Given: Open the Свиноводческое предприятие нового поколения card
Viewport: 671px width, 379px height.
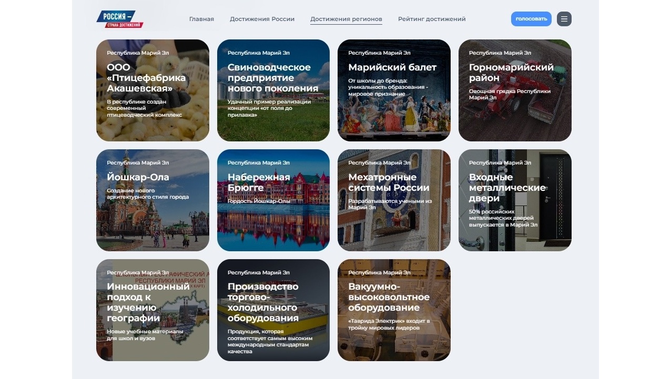Looking at the screenshot, I should pyautogui.click(x=273, y=90).
